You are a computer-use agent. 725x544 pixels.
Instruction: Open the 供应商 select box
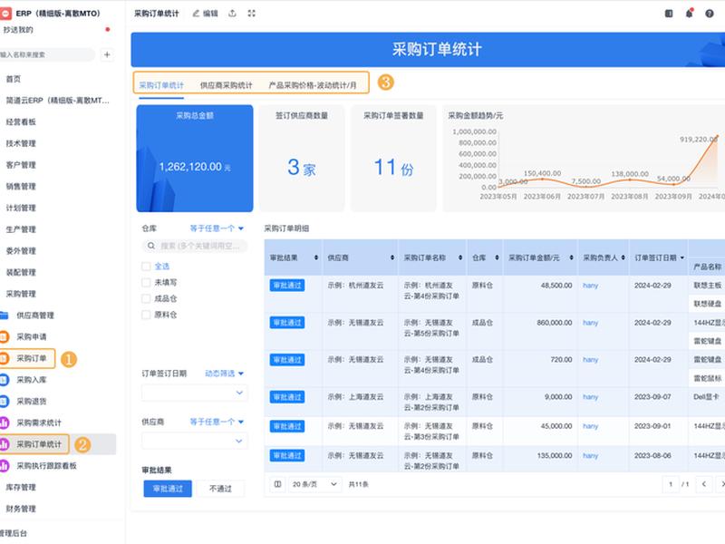(195, 441)
